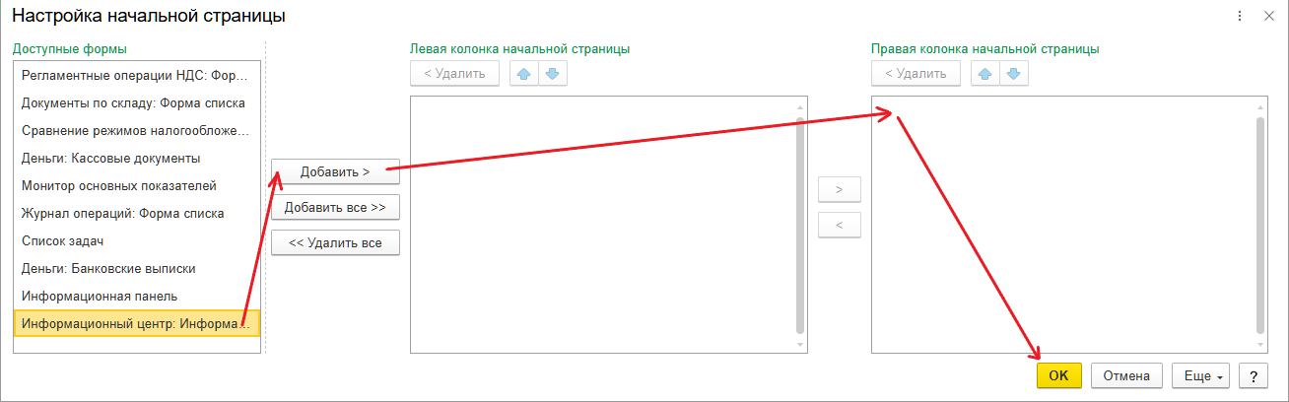Select "Монитор основных показателей" in available forms
This screenshot has width=1289, height=402.
click(x=119, y=185)
